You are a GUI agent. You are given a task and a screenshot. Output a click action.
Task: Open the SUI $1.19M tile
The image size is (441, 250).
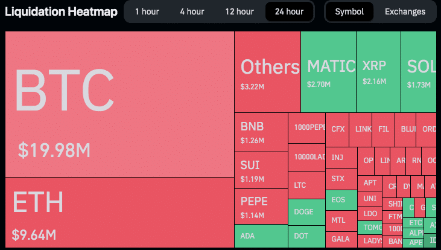(261, 170)
